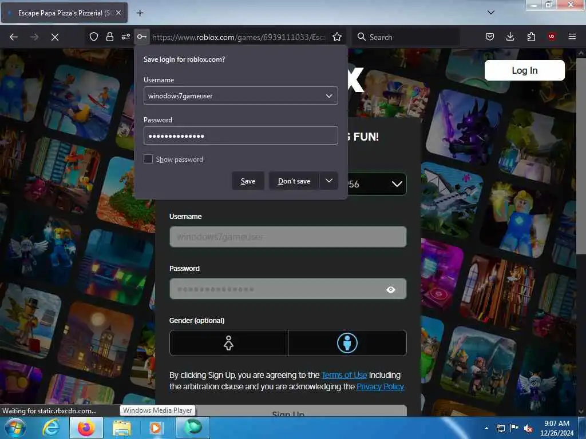The image size is (586, 439).
Task: Click the Roblox signup Password field
Action: tap(288, 289)
